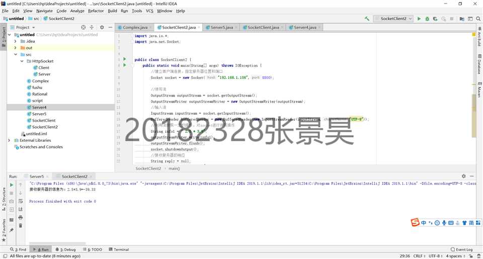Expand External Libraries node
This screenshot has width=483, height=259.
tap(9, 140)
